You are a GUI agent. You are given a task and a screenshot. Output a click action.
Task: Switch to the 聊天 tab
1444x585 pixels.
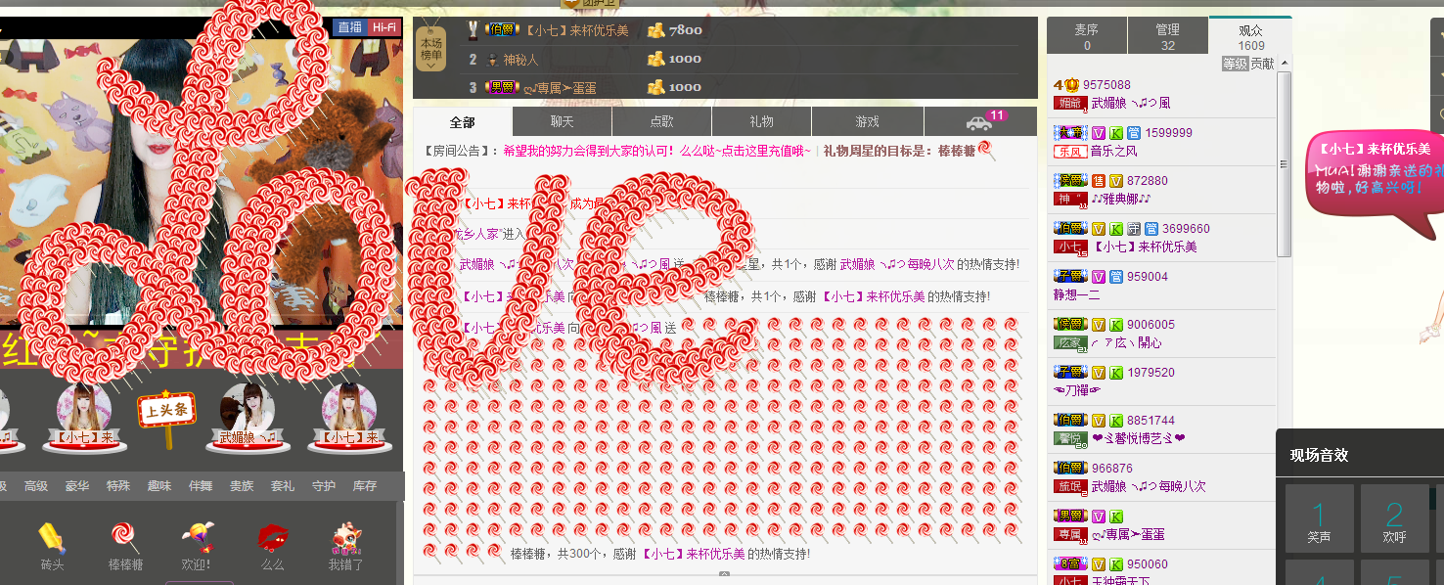pyautogui.click(x=563, y=122)
